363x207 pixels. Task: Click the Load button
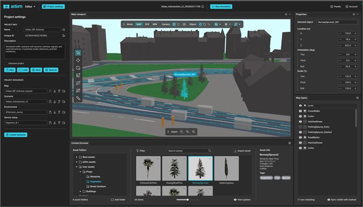pos(23,70)
